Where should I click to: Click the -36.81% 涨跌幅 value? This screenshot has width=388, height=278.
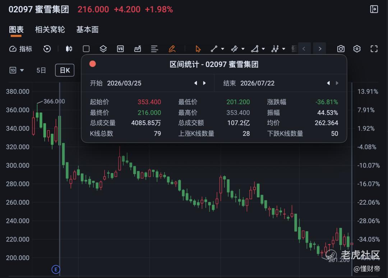327,102
